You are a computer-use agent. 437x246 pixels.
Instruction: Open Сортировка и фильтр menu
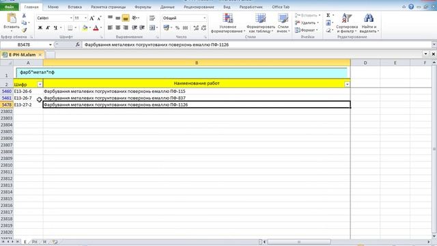[347, 23]
